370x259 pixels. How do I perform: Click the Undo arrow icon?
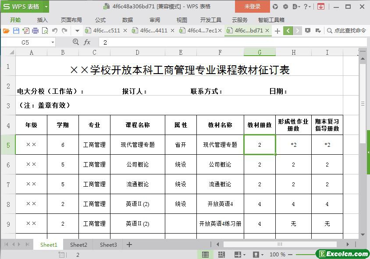pyautogui.click(x=55, y=31)
